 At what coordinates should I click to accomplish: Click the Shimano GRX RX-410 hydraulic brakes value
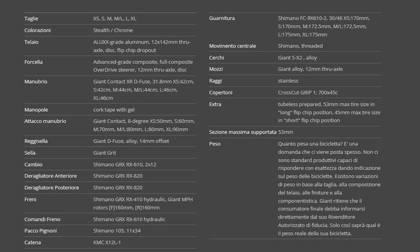(x=143, y=204)
